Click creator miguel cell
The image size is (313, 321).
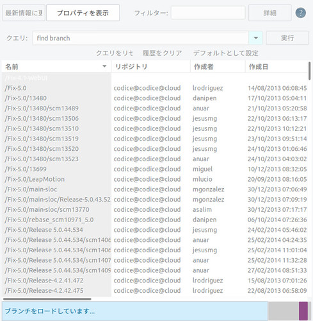202,169
